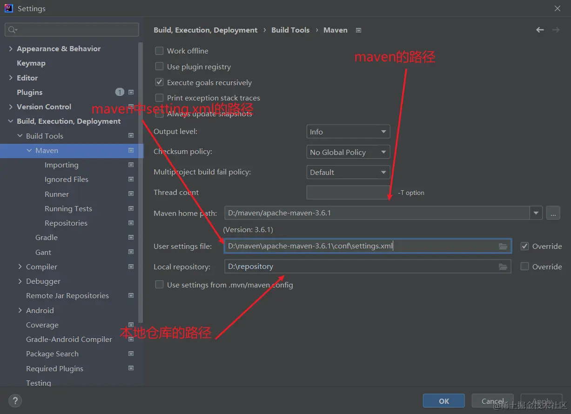Select Gradle in Build Tools
Viewport: 571px width, 414px height.
point(47,237)
